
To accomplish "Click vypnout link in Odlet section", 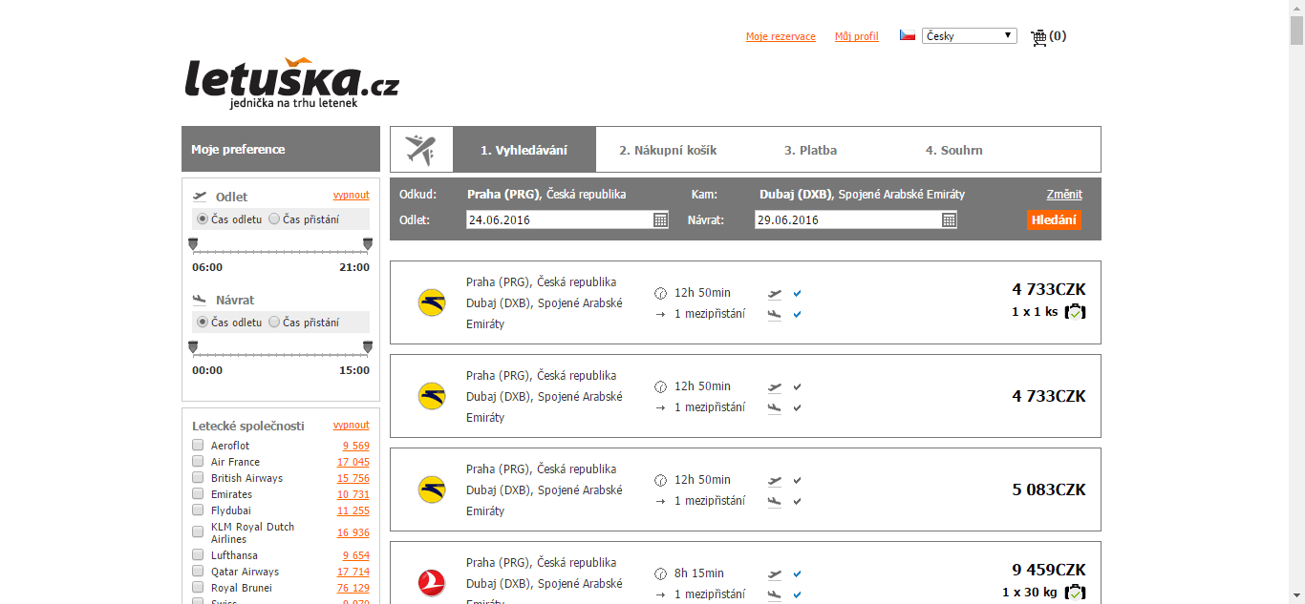I will pos(352,195).
